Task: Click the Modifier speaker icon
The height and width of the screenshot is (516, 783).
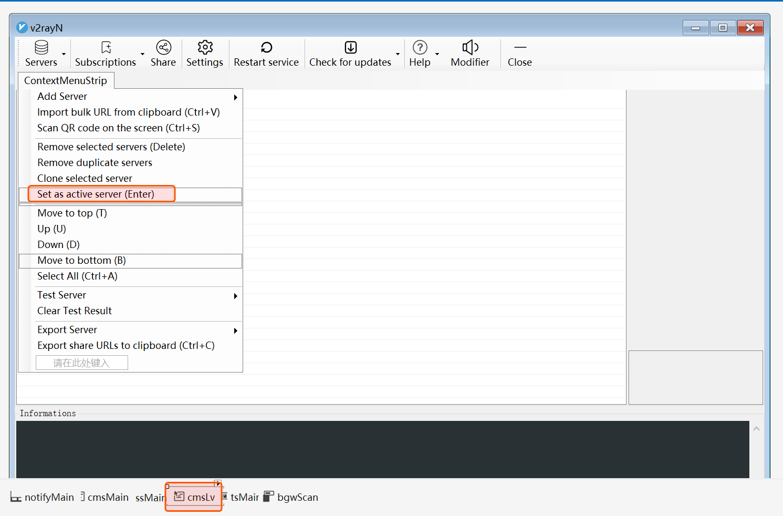Action: 469,48
